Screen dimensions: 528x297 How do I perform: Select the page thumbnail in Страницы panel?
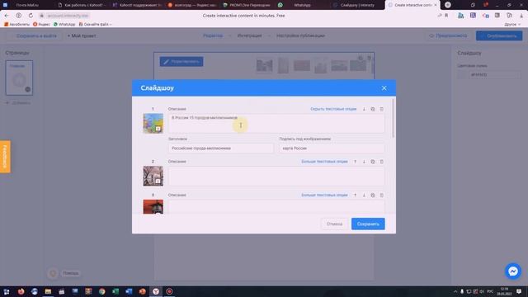point(19,78)
